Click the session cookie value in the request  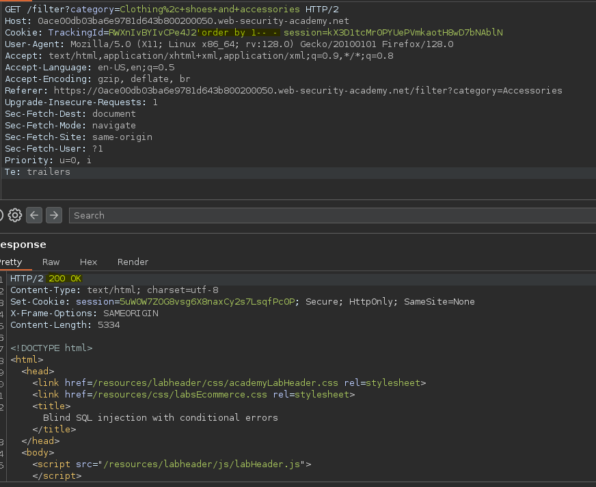pos(415,33)
